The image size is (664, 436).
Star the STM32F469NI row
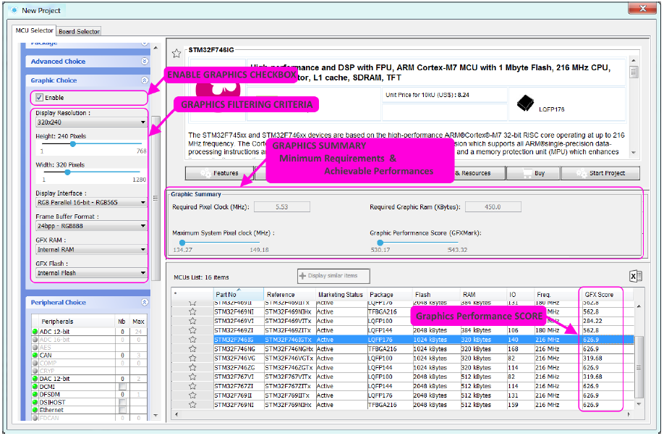tap(192, 311)
